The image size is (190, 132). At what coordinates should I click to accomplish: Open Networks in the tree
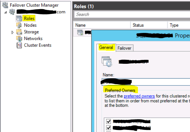(33, 39)
